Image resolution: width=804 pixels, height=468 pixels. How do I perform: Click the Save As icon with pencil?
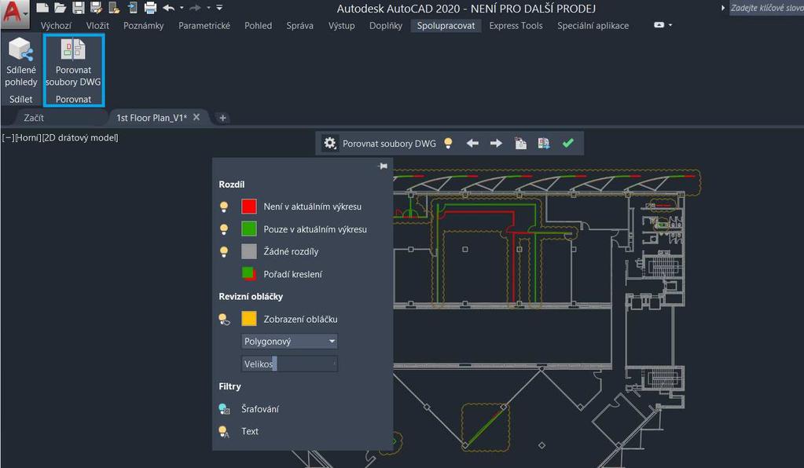(96, 8)
